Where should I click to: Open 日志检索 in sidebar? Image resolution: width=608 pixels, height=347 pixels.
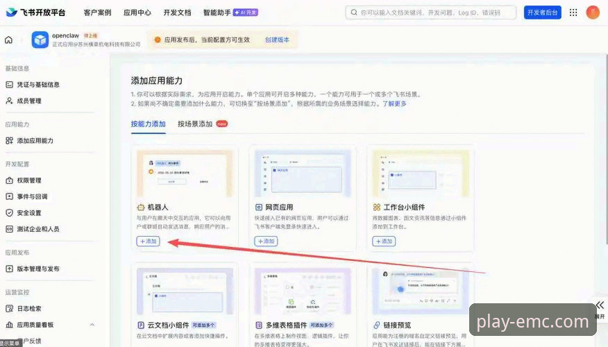coord(29,309)
